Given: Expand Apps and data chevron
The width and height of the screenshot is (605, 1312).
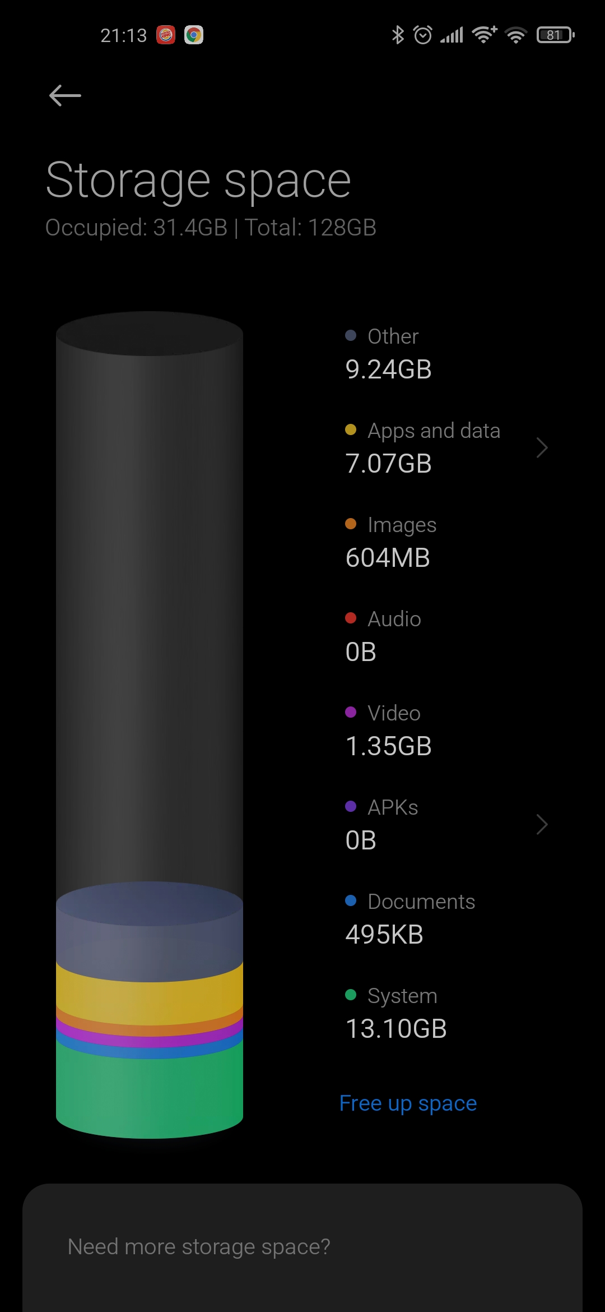Looking at the screenshot, I should (x=541, y=447).
